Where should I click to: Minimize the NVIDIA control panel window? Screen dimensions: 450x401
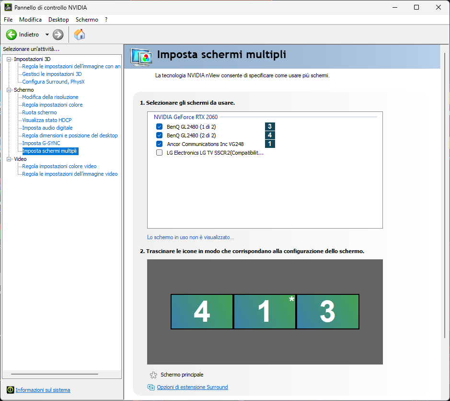coord(395,7)
